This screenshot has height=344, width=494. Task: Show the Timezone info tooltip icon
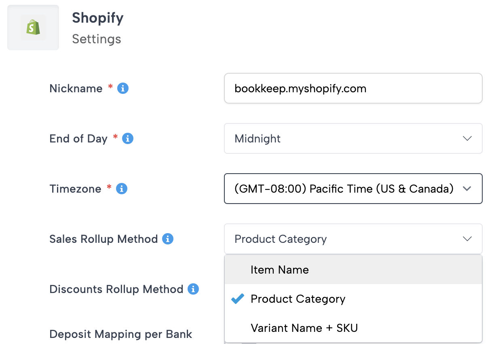tap(122, 189)
